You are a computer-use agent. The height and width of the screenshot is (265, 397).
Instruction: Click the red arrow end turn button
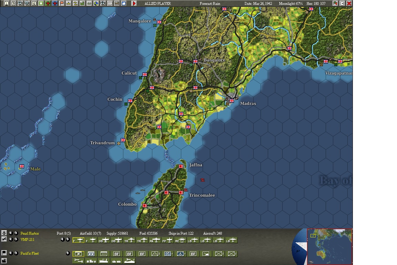click(x=134, y=3)
